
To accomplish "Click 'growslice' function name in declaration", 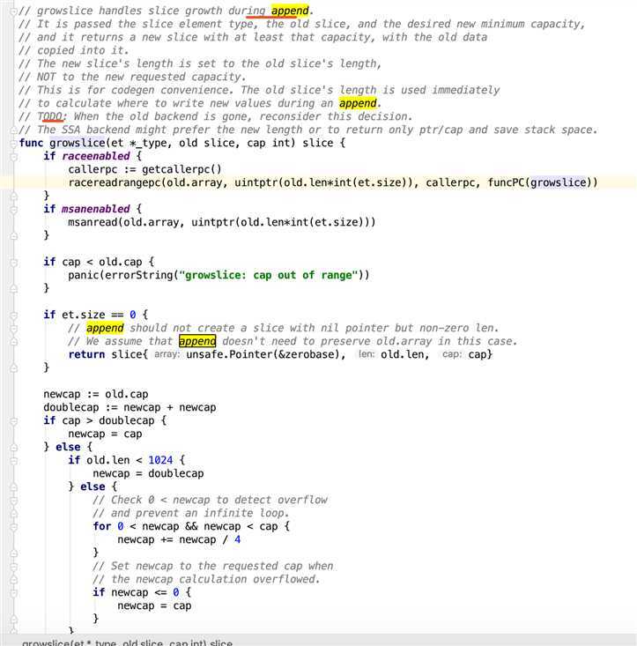I will pos(78,143).
